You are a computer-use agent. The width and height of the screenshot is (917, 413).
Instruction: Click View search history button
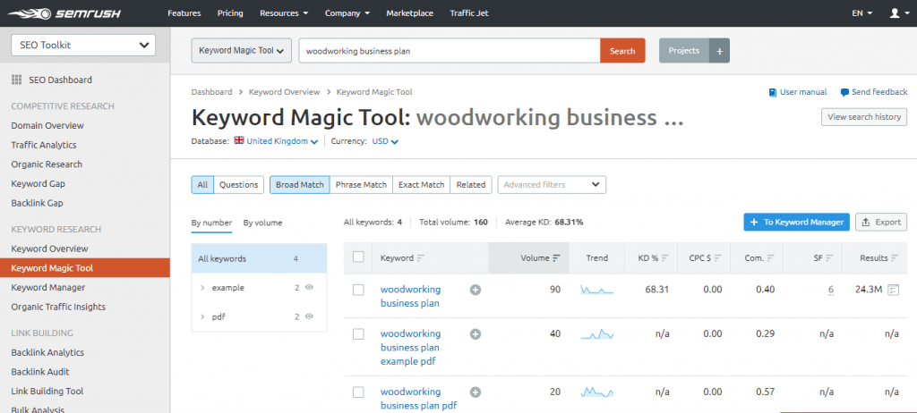(x=864, y=117)
